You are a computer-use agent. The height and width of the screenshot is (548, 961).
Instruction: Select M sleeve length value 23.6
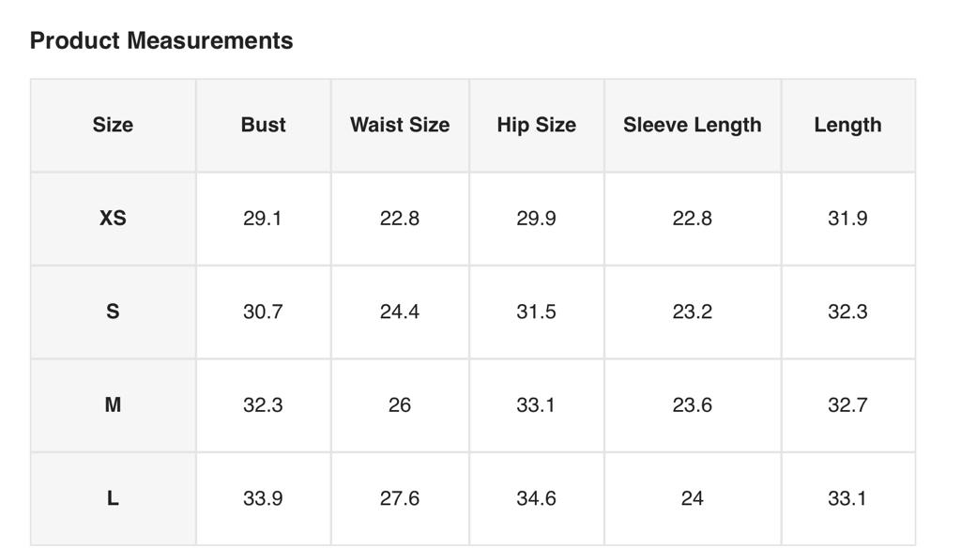click(x=692, y=404)
